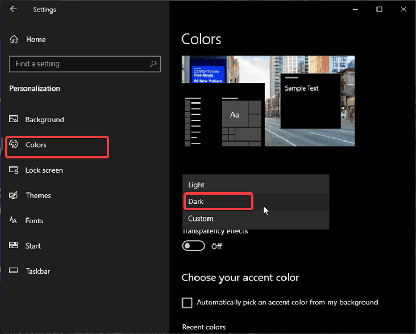Click the Aa tile in the preview

point(235,114)
